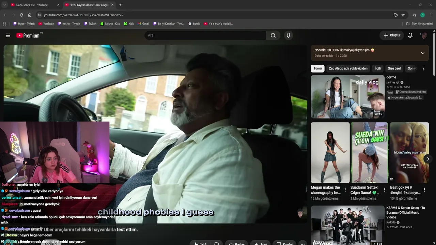View site information icon in address bar
436x245 pixels.
(x=40, y=15)
